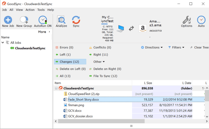
Task: Sort by L Size column header
Action: [x=142, y=83]
